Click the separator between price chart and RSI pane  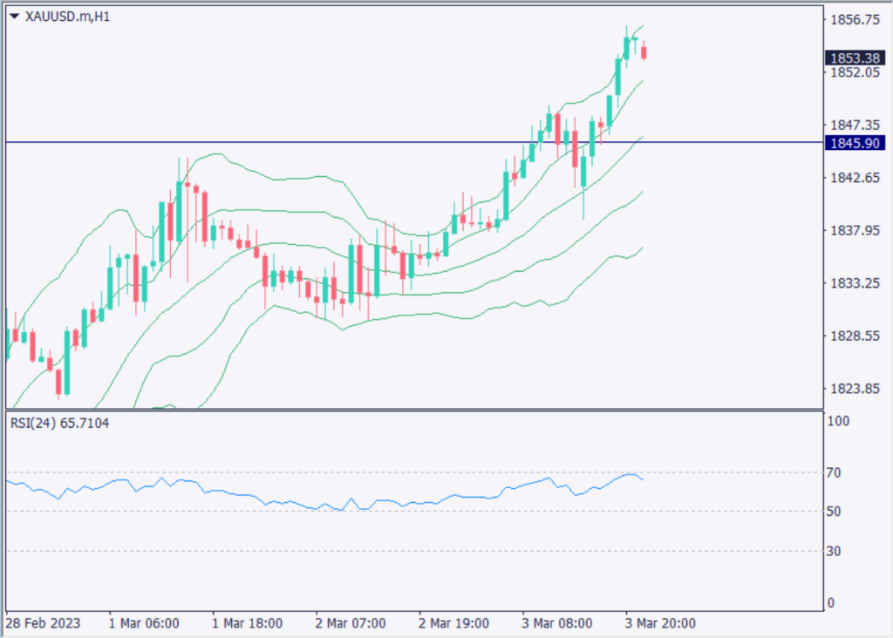click(x=414, y=411)
